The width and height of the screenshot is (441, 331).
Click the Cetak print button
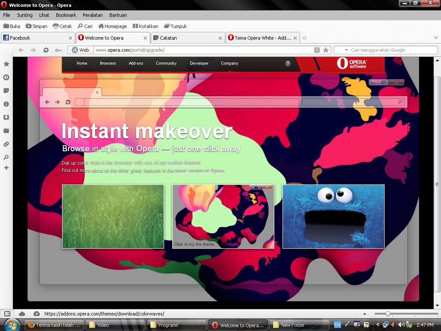point(62,26)
